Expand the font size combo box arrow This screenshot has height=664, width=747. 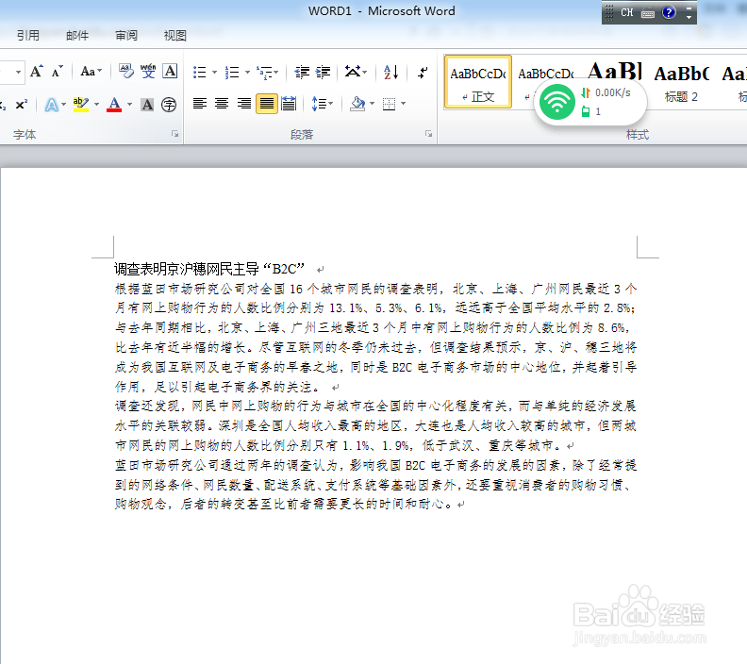click(x=18, y=73)
